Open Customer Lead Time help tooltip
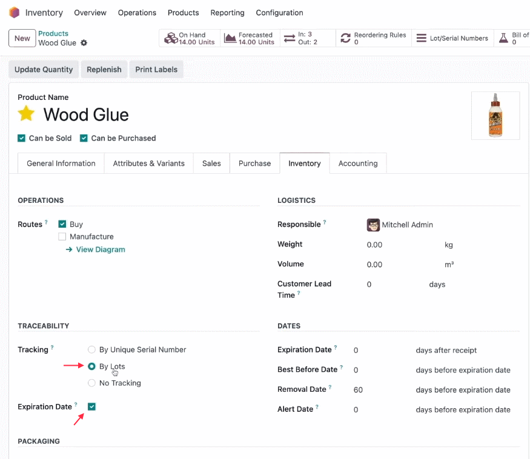Image resolution: width=530 pixels, height=459 pixels. point(299,292)
